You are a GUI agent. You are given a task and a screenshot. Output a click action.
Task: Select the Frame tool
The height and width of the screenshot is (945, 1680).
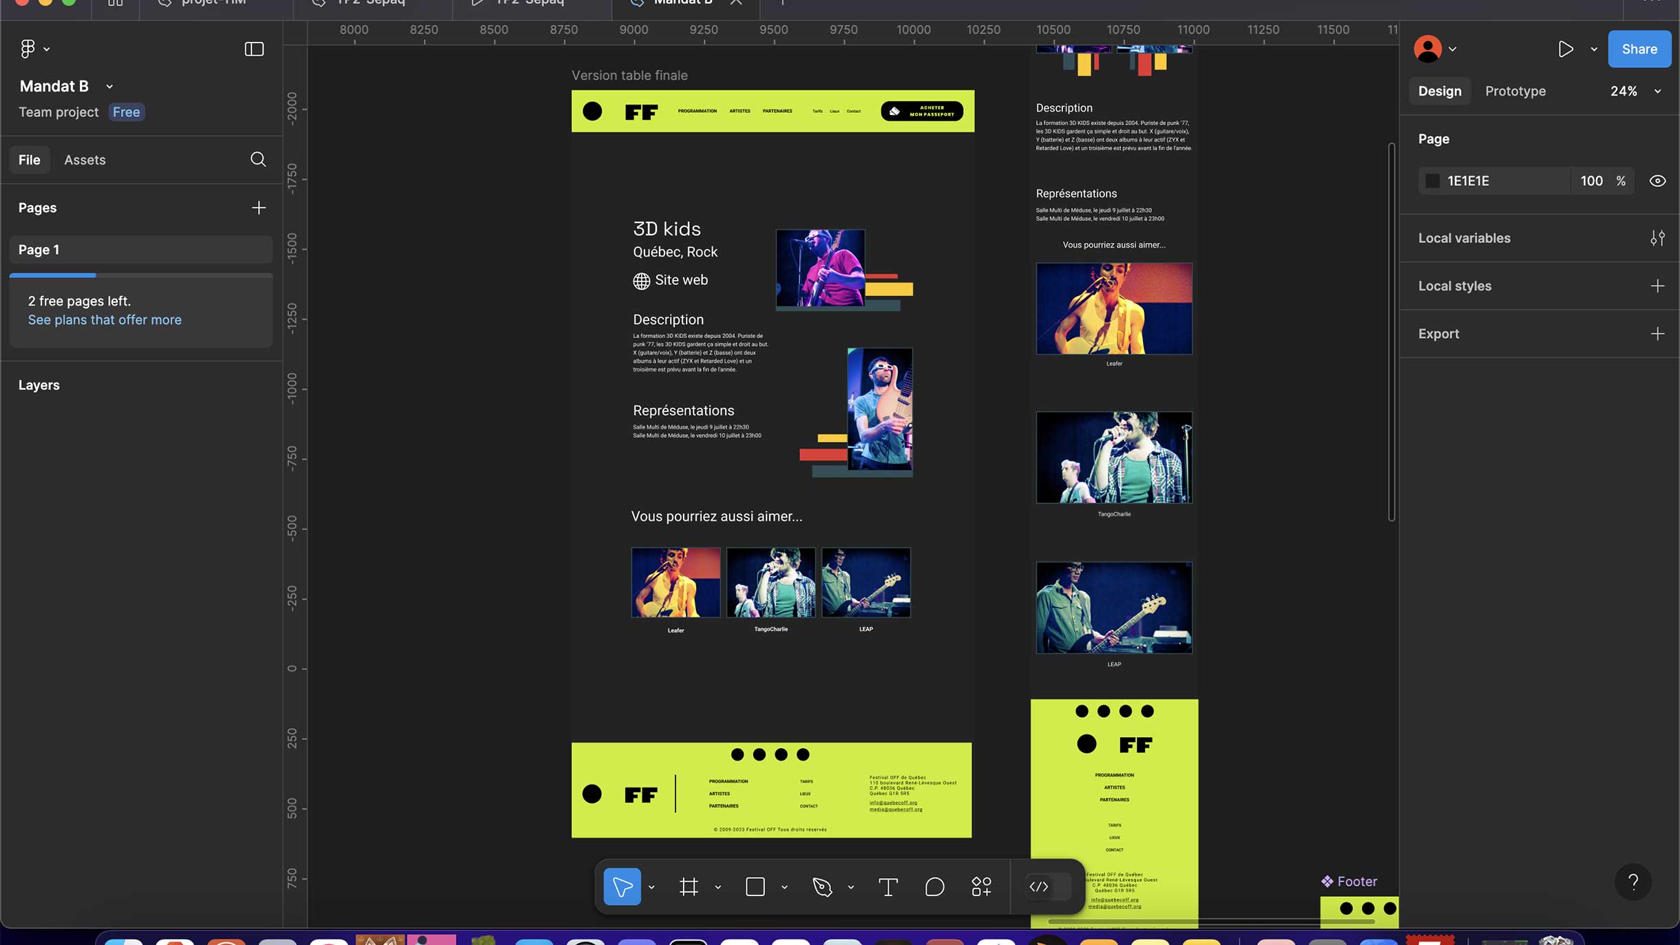689,886
